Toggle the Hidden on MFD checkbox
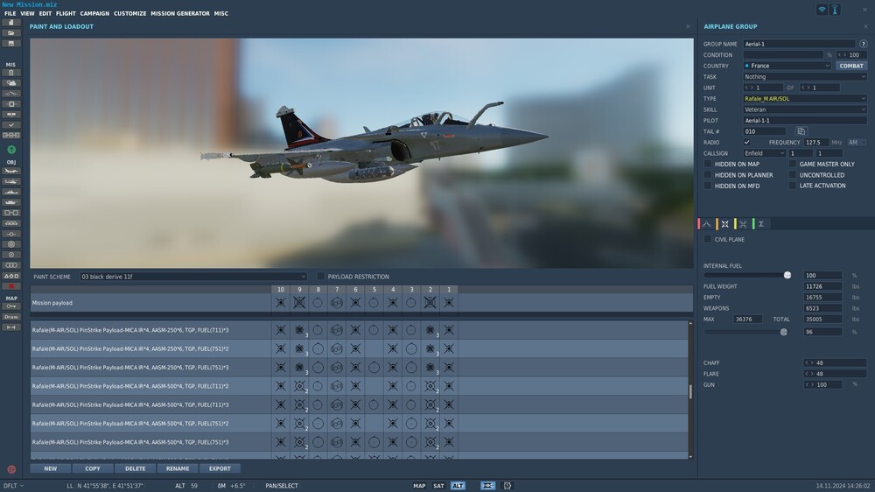The height and width of the screenshot is (492, 875). point(708,186)
